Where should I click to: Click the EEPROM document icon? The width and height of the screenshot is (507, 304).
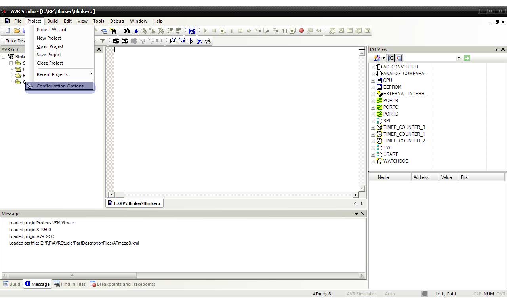(x=379, y=87)
